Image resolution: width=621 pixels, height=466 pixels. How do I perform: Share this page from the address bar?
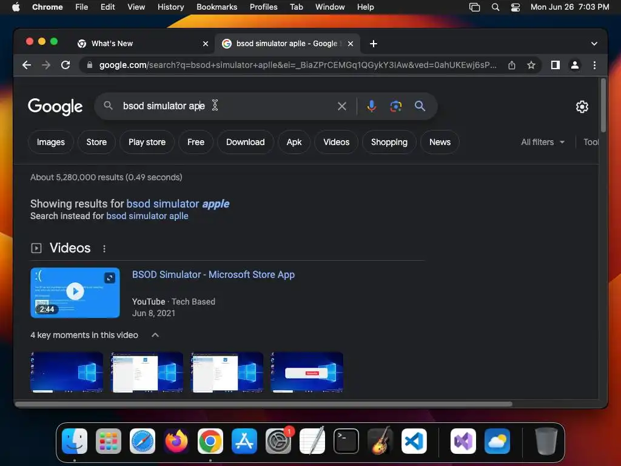[x=512, y=65]
